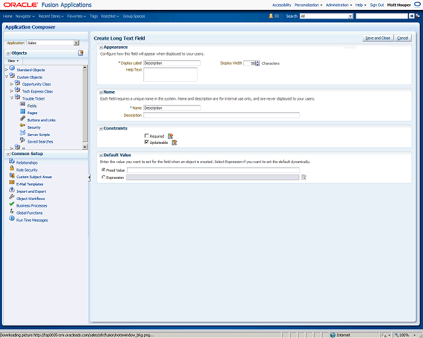Click the Import and Export icon
423x338 pixels.
[12, 189]
